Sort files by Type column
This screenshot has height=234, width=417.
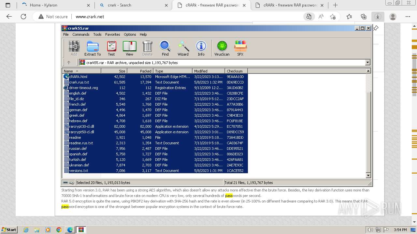click(x=173, y=71)
